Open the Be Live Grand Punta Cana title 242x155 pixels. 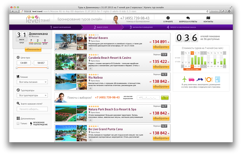(105, 129)
